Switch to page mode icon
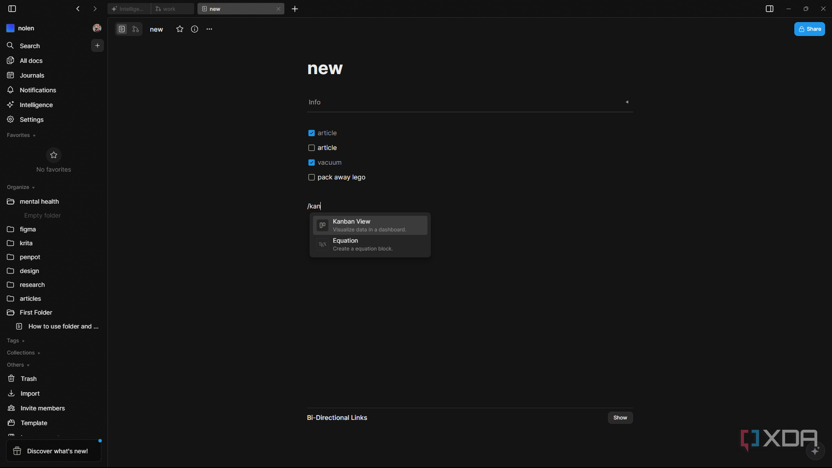The width and height of the screenshot is (832, 468). point(122,29)
